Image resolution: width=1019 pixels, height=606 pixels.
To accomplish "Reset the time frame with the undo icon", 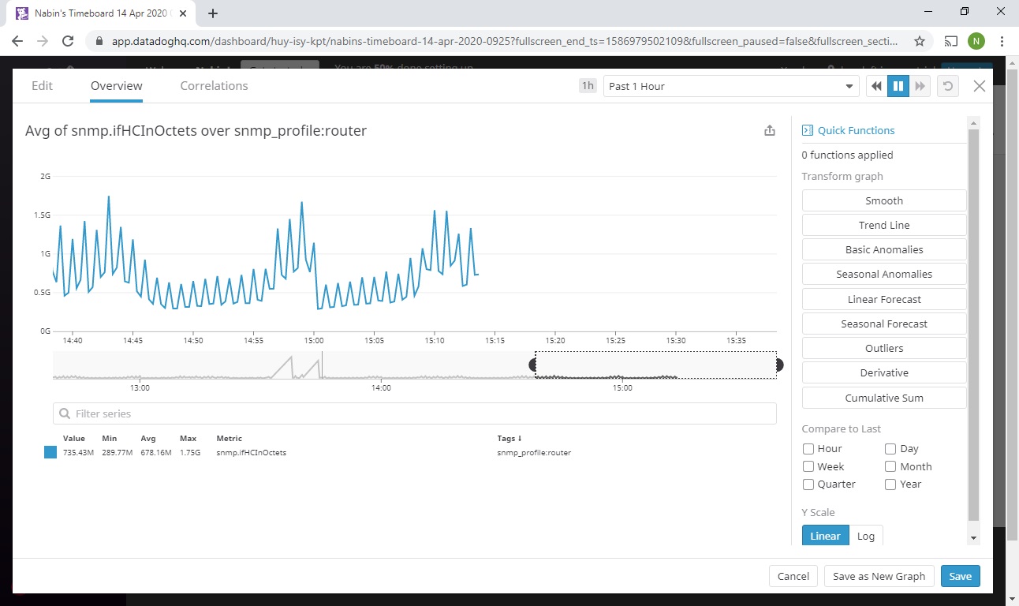I will (x=947, y=86).
